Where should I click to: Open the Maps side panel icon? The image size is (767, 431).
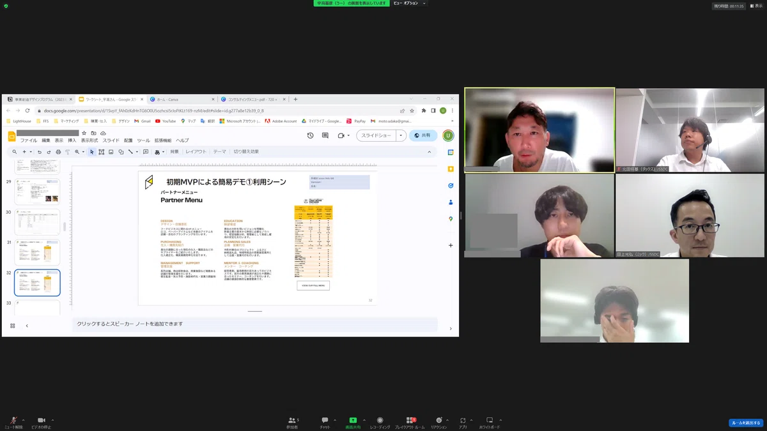pyautogui.click(x=451, y=219)
